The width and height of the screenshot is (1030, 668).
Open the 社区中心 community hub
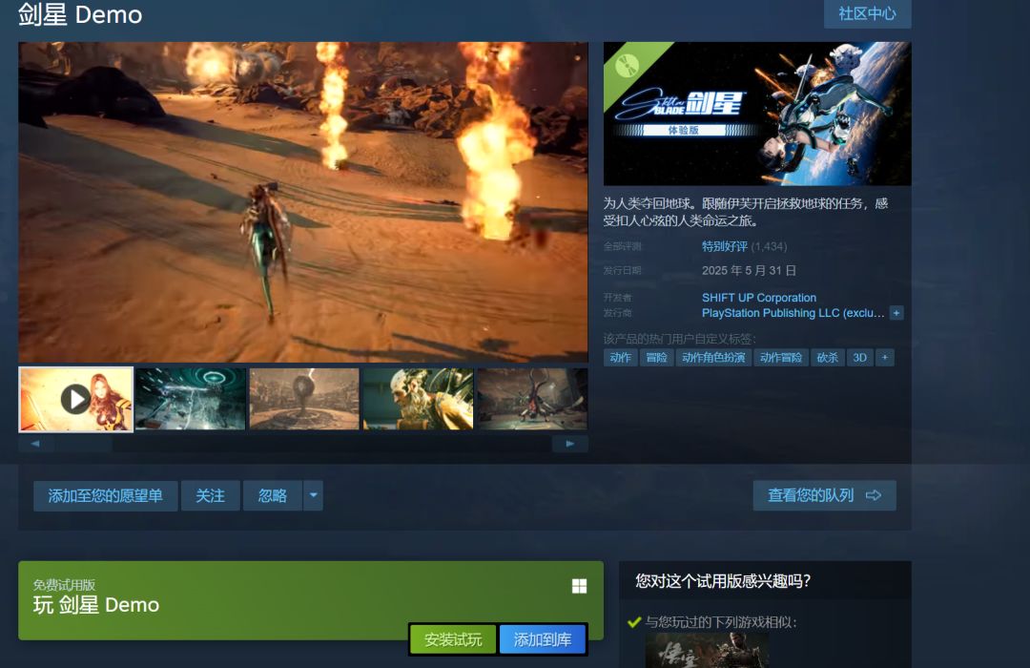[x=867, y=13]
